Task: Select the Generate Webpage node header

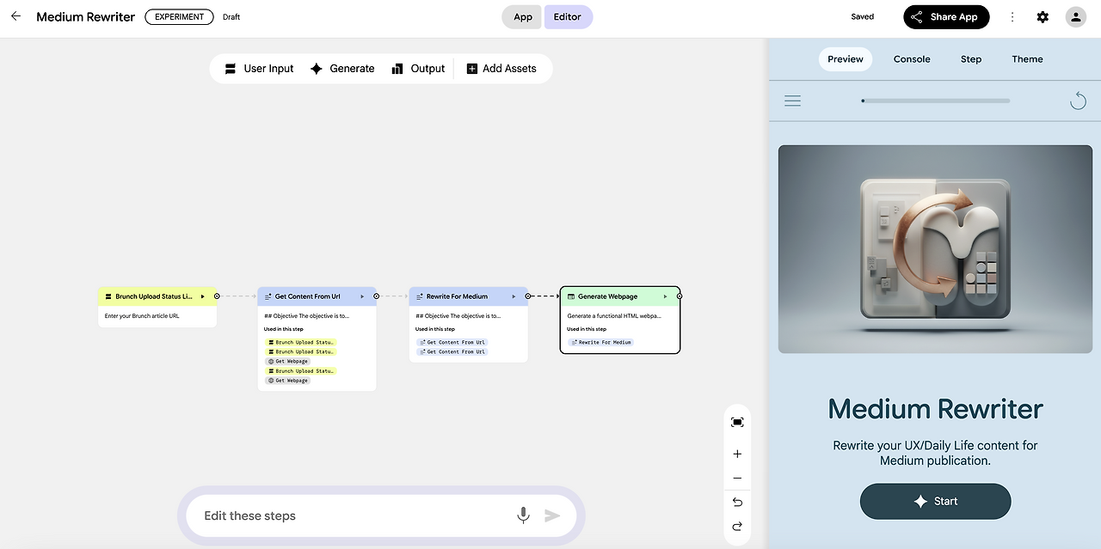Action: point(620,296)
